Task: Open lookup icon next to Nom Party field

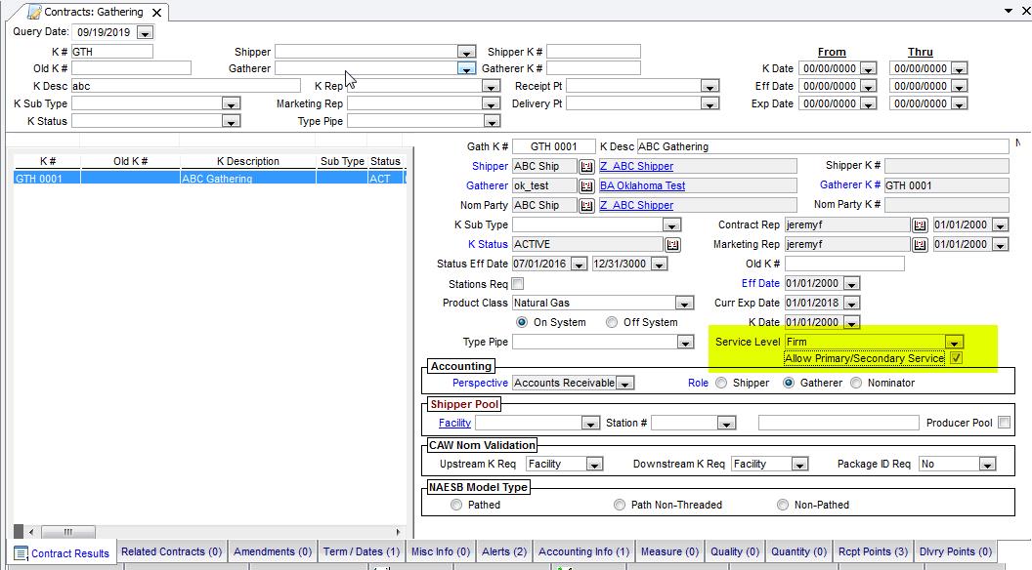Action: tap(586, 206)
